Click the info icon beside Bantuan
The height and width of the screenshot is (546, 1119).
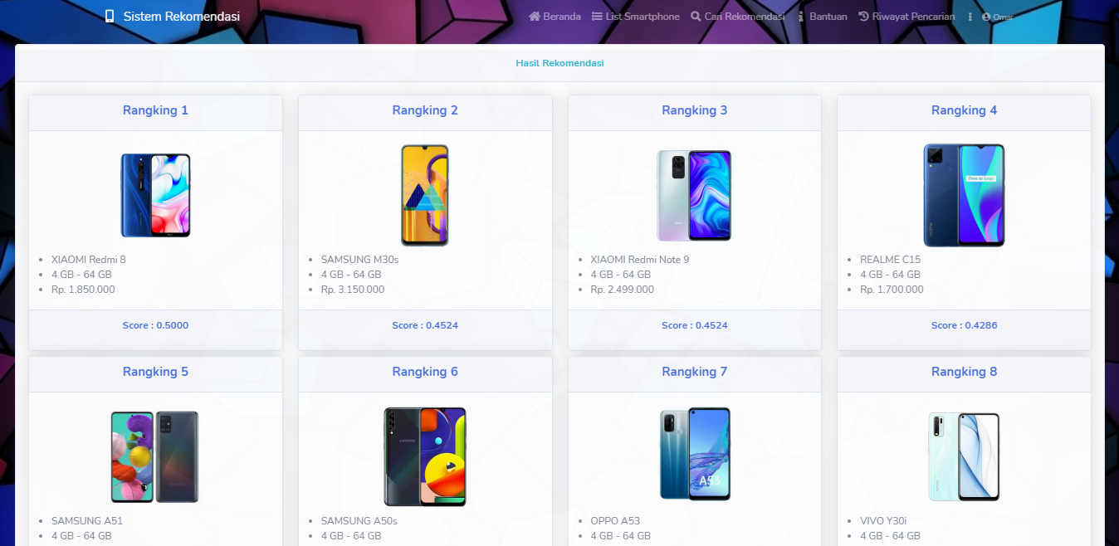point(801,17)
